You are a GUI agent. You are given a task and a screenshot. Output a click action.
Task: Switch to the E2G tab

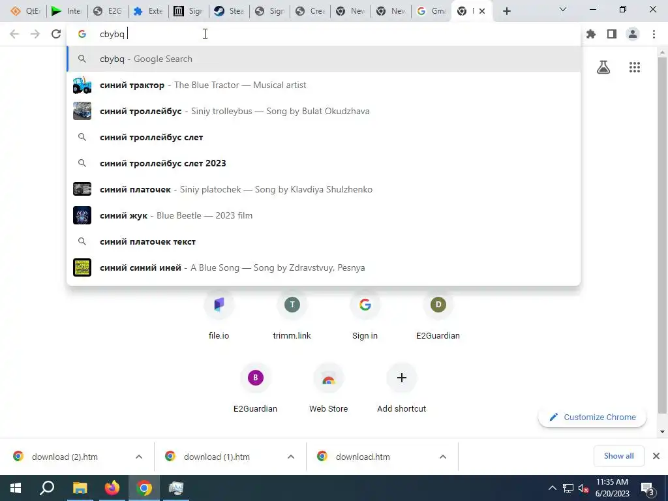[108, 11]
